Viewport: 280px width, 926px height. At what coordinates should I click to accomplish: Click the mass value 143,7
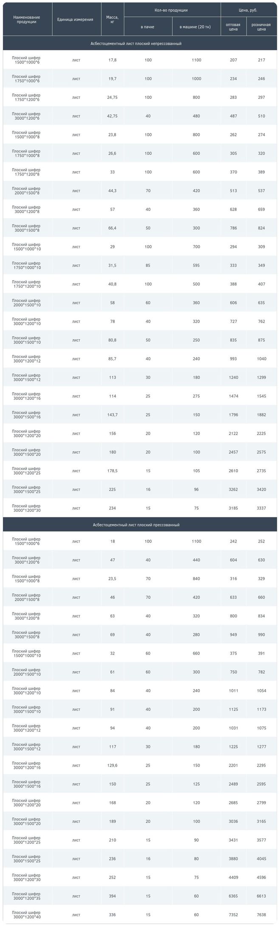tap(112, 415)
